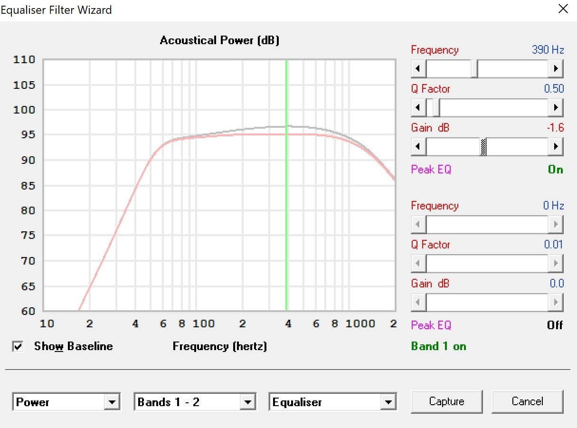
Task: Click the band 1 Gain dB slider thumb
Action: coord(484,147)
